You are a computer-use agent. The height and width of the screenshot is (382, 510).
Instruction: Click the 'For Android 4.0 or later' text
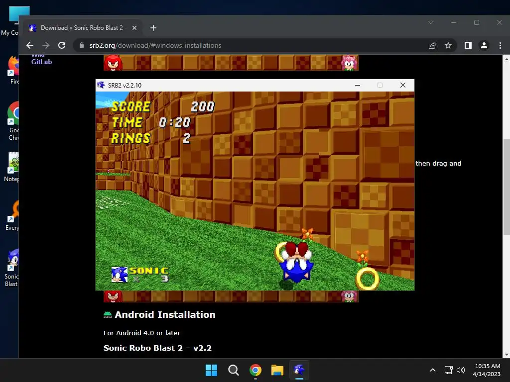click(x=142, y=333)
